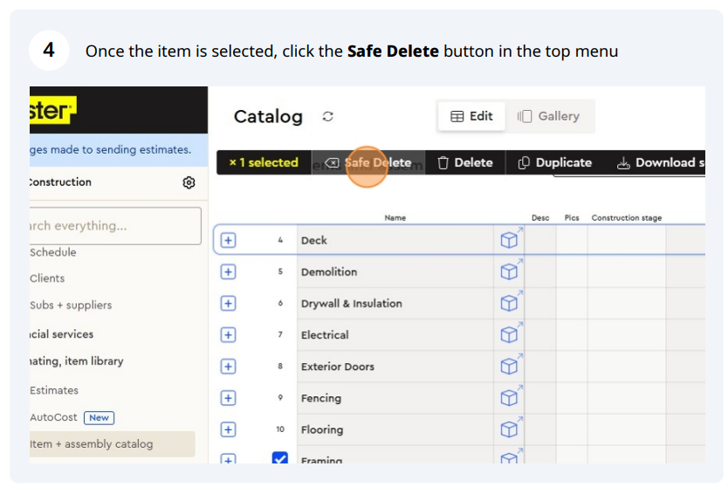Click the Electrical name cell
Screen dimensions: 728x487
click(x=395, y=335)
